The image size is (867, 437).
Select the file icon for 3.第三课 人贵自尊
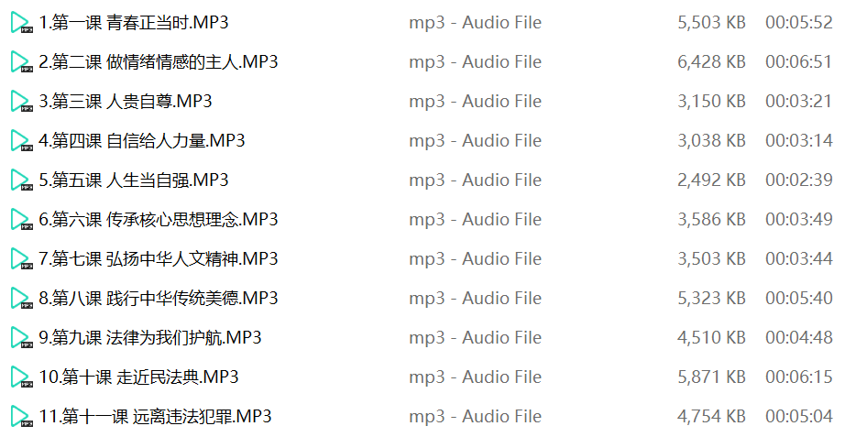tap(22, 102)
